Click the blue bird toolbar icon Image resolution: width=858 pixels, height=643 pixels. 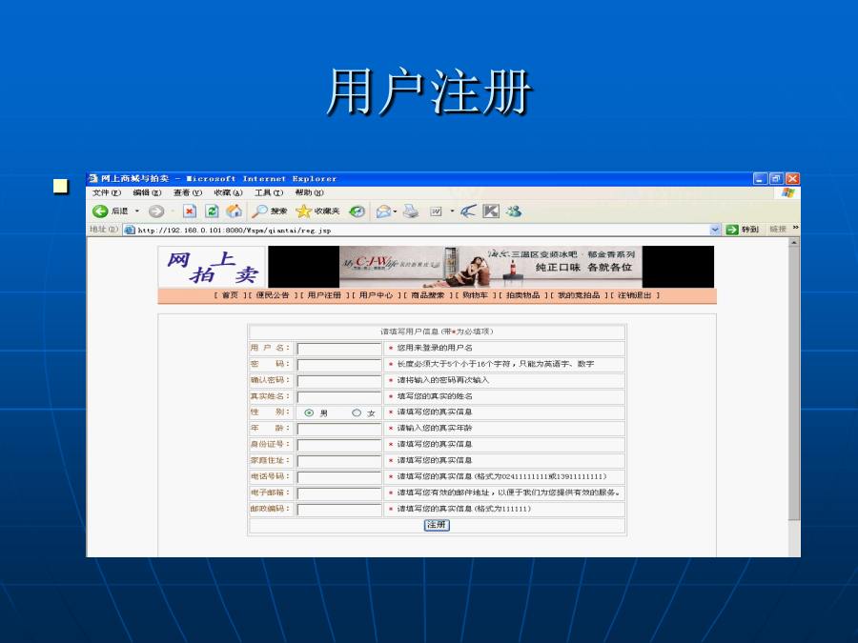coord(468,211)
